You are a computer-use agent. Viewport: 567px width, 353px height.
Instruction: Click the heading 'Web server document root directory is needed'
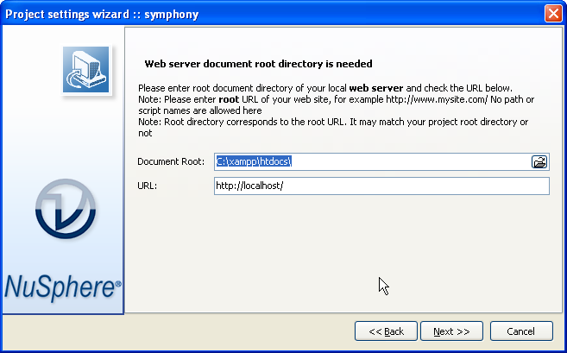point(258,64)
